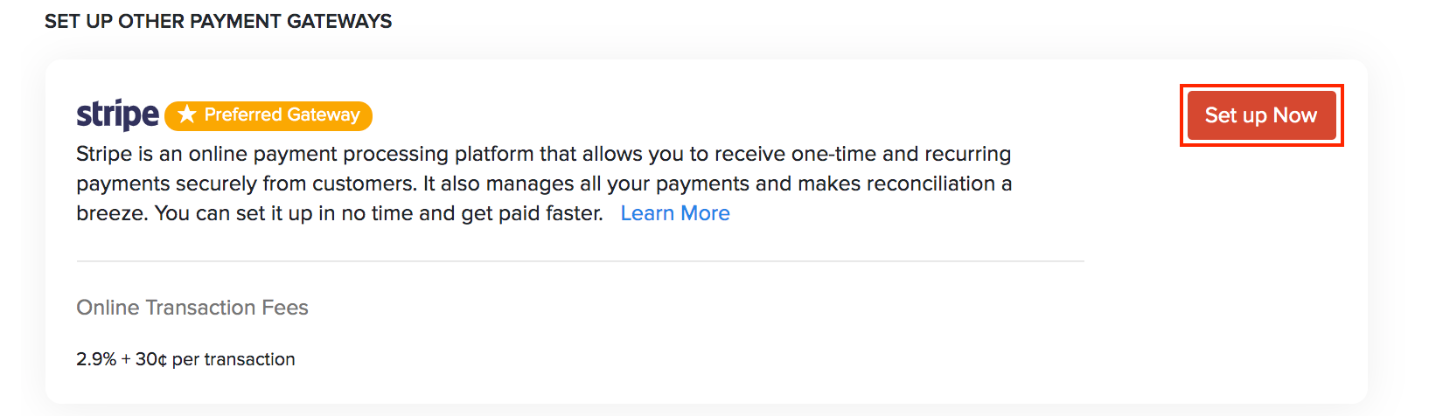
Task: Click the Stripe logo
Action: [117, 114]
